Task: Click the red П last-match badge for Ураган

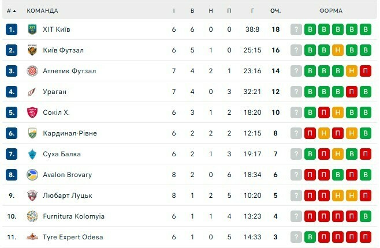Action: (366, 92)
